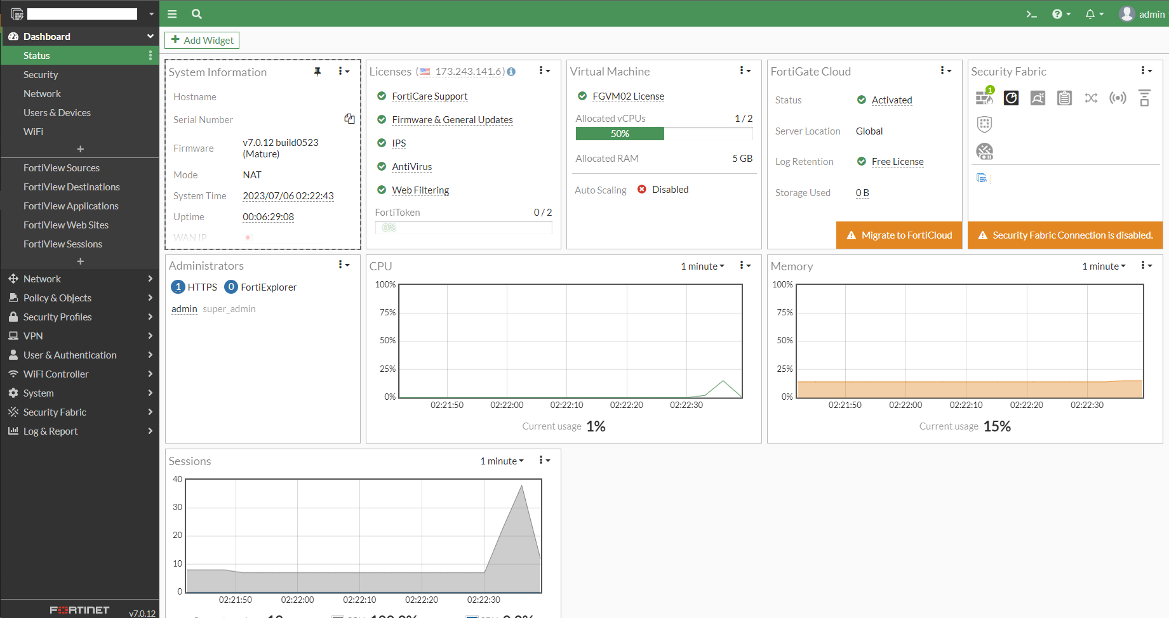This screenshot has width=1169, height=618.
Task: Click the round fabric connector icon
Action: (x=984, y=151)
